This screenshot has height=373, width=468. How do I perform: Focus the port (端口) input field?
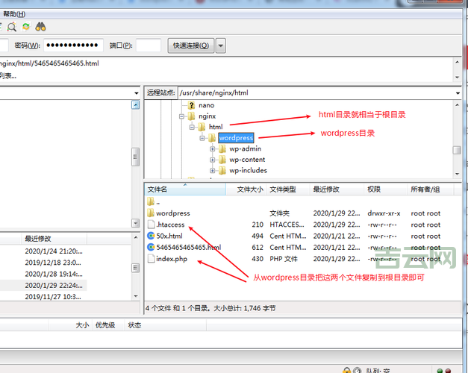pos(149,46)
